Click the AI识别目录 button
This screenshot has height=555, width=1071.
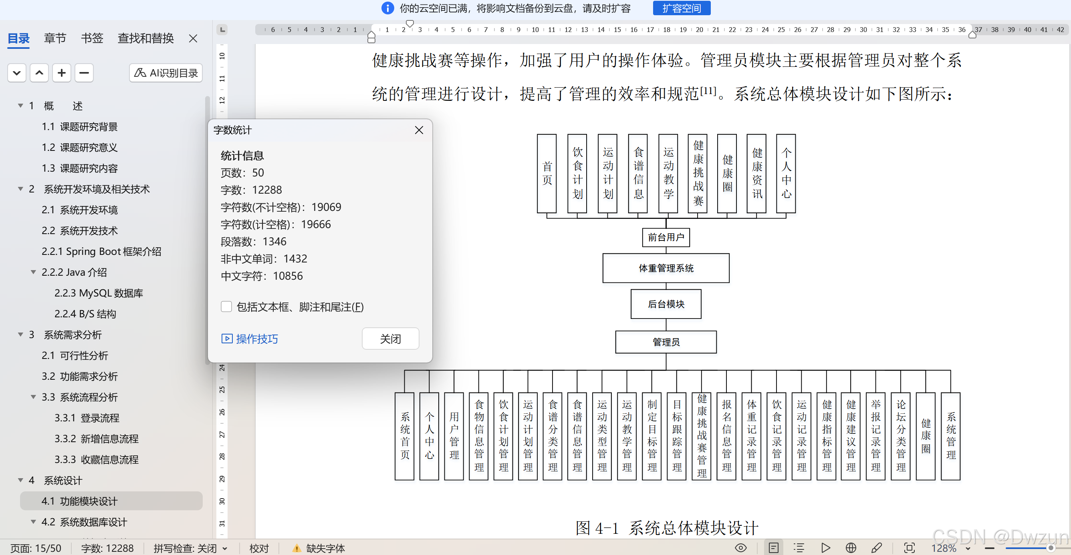(165, 73)
